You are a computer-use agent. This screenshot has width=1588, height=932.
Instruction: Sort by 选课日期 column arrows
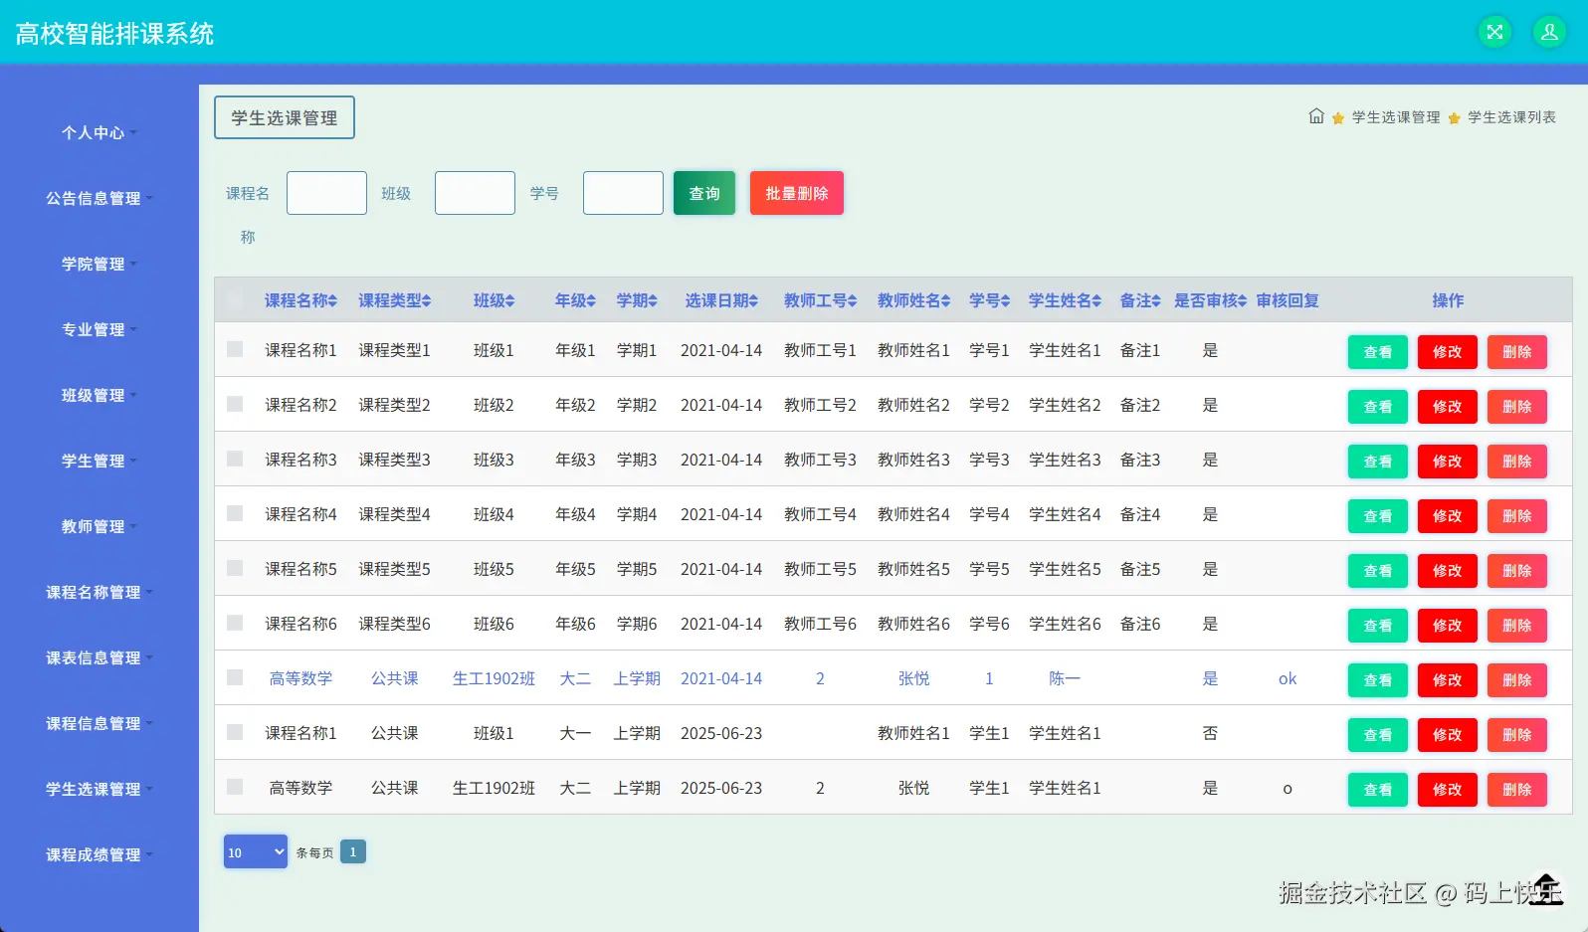(x=754, y=300)
